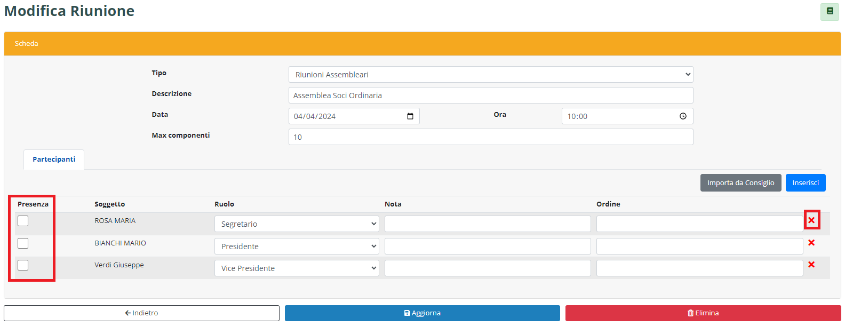Save changes with the Aggiorna button

pyautogui.click(x=422, y=313)
